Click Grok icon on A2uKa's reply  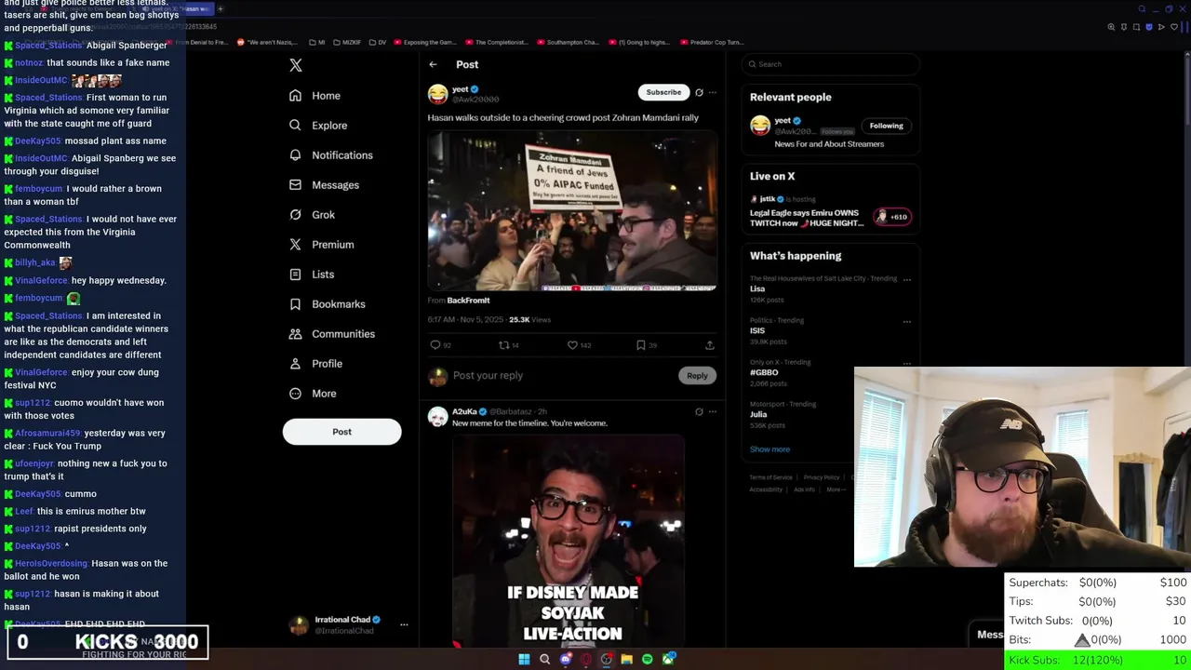tap(699, 411)
